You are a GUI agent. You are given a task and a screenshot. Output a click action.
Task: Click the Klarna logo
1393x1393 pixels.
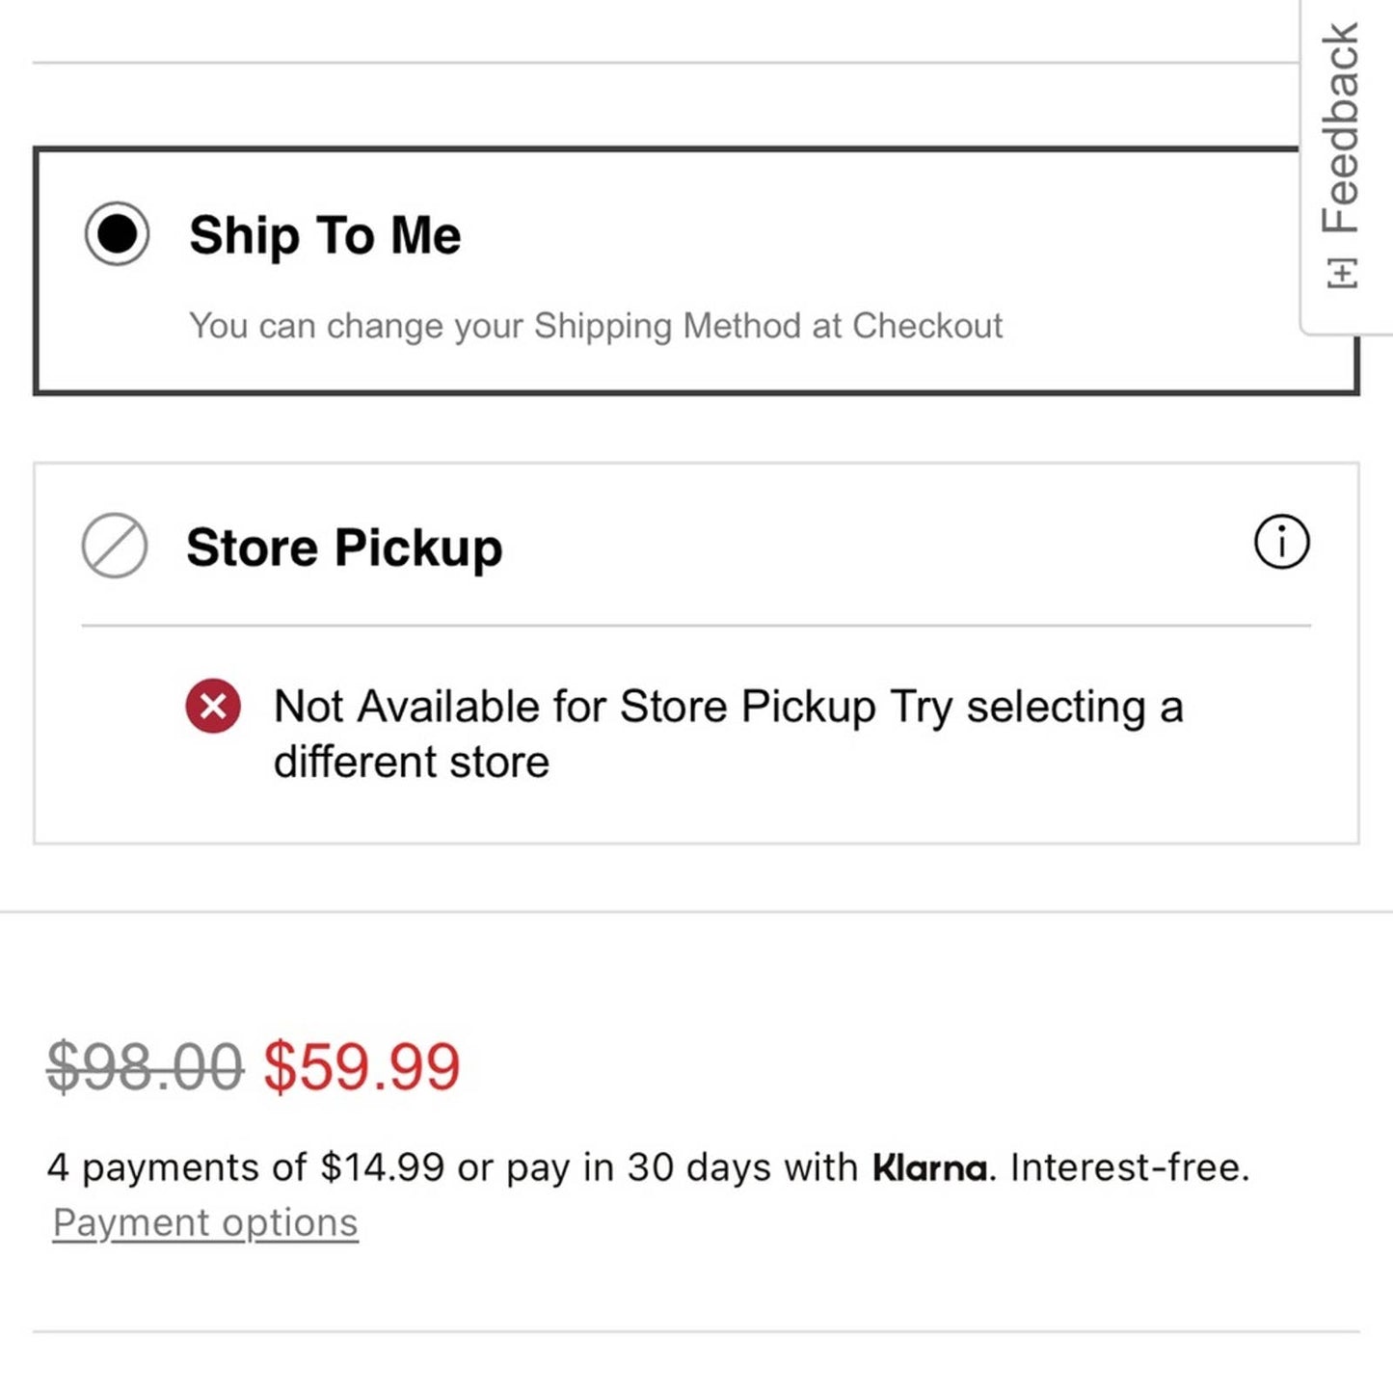929,1168
